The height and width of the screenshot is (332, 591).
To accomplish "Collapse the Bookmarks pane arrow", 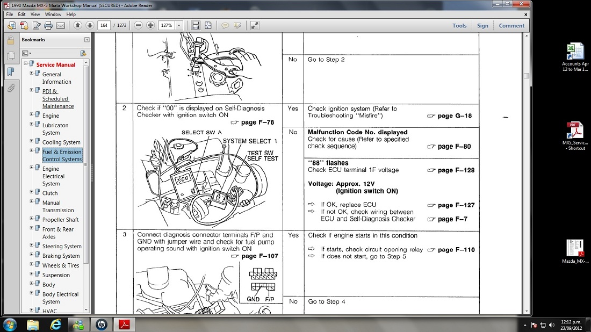I will click(x=87, y=40).
